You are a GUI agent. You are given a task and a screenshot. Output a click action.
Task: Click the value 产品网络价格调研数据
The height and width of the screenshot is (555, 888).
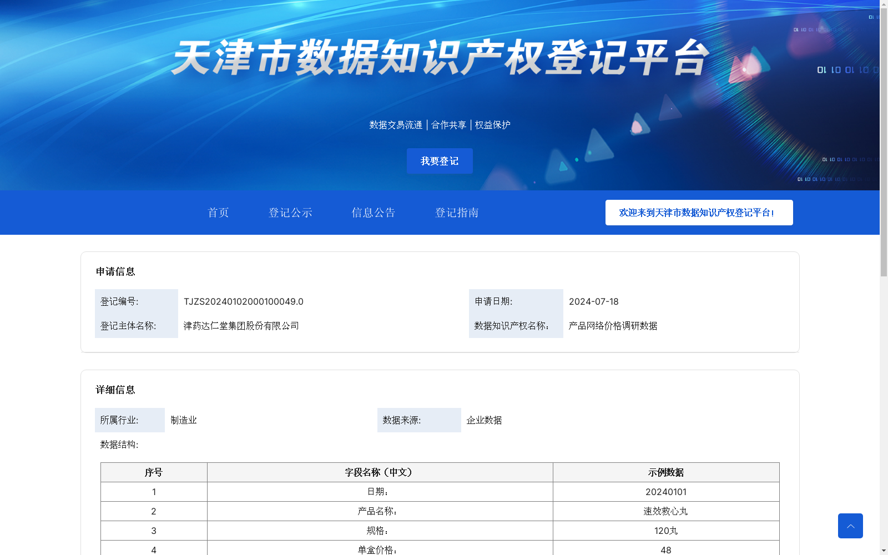pos(613,326)
